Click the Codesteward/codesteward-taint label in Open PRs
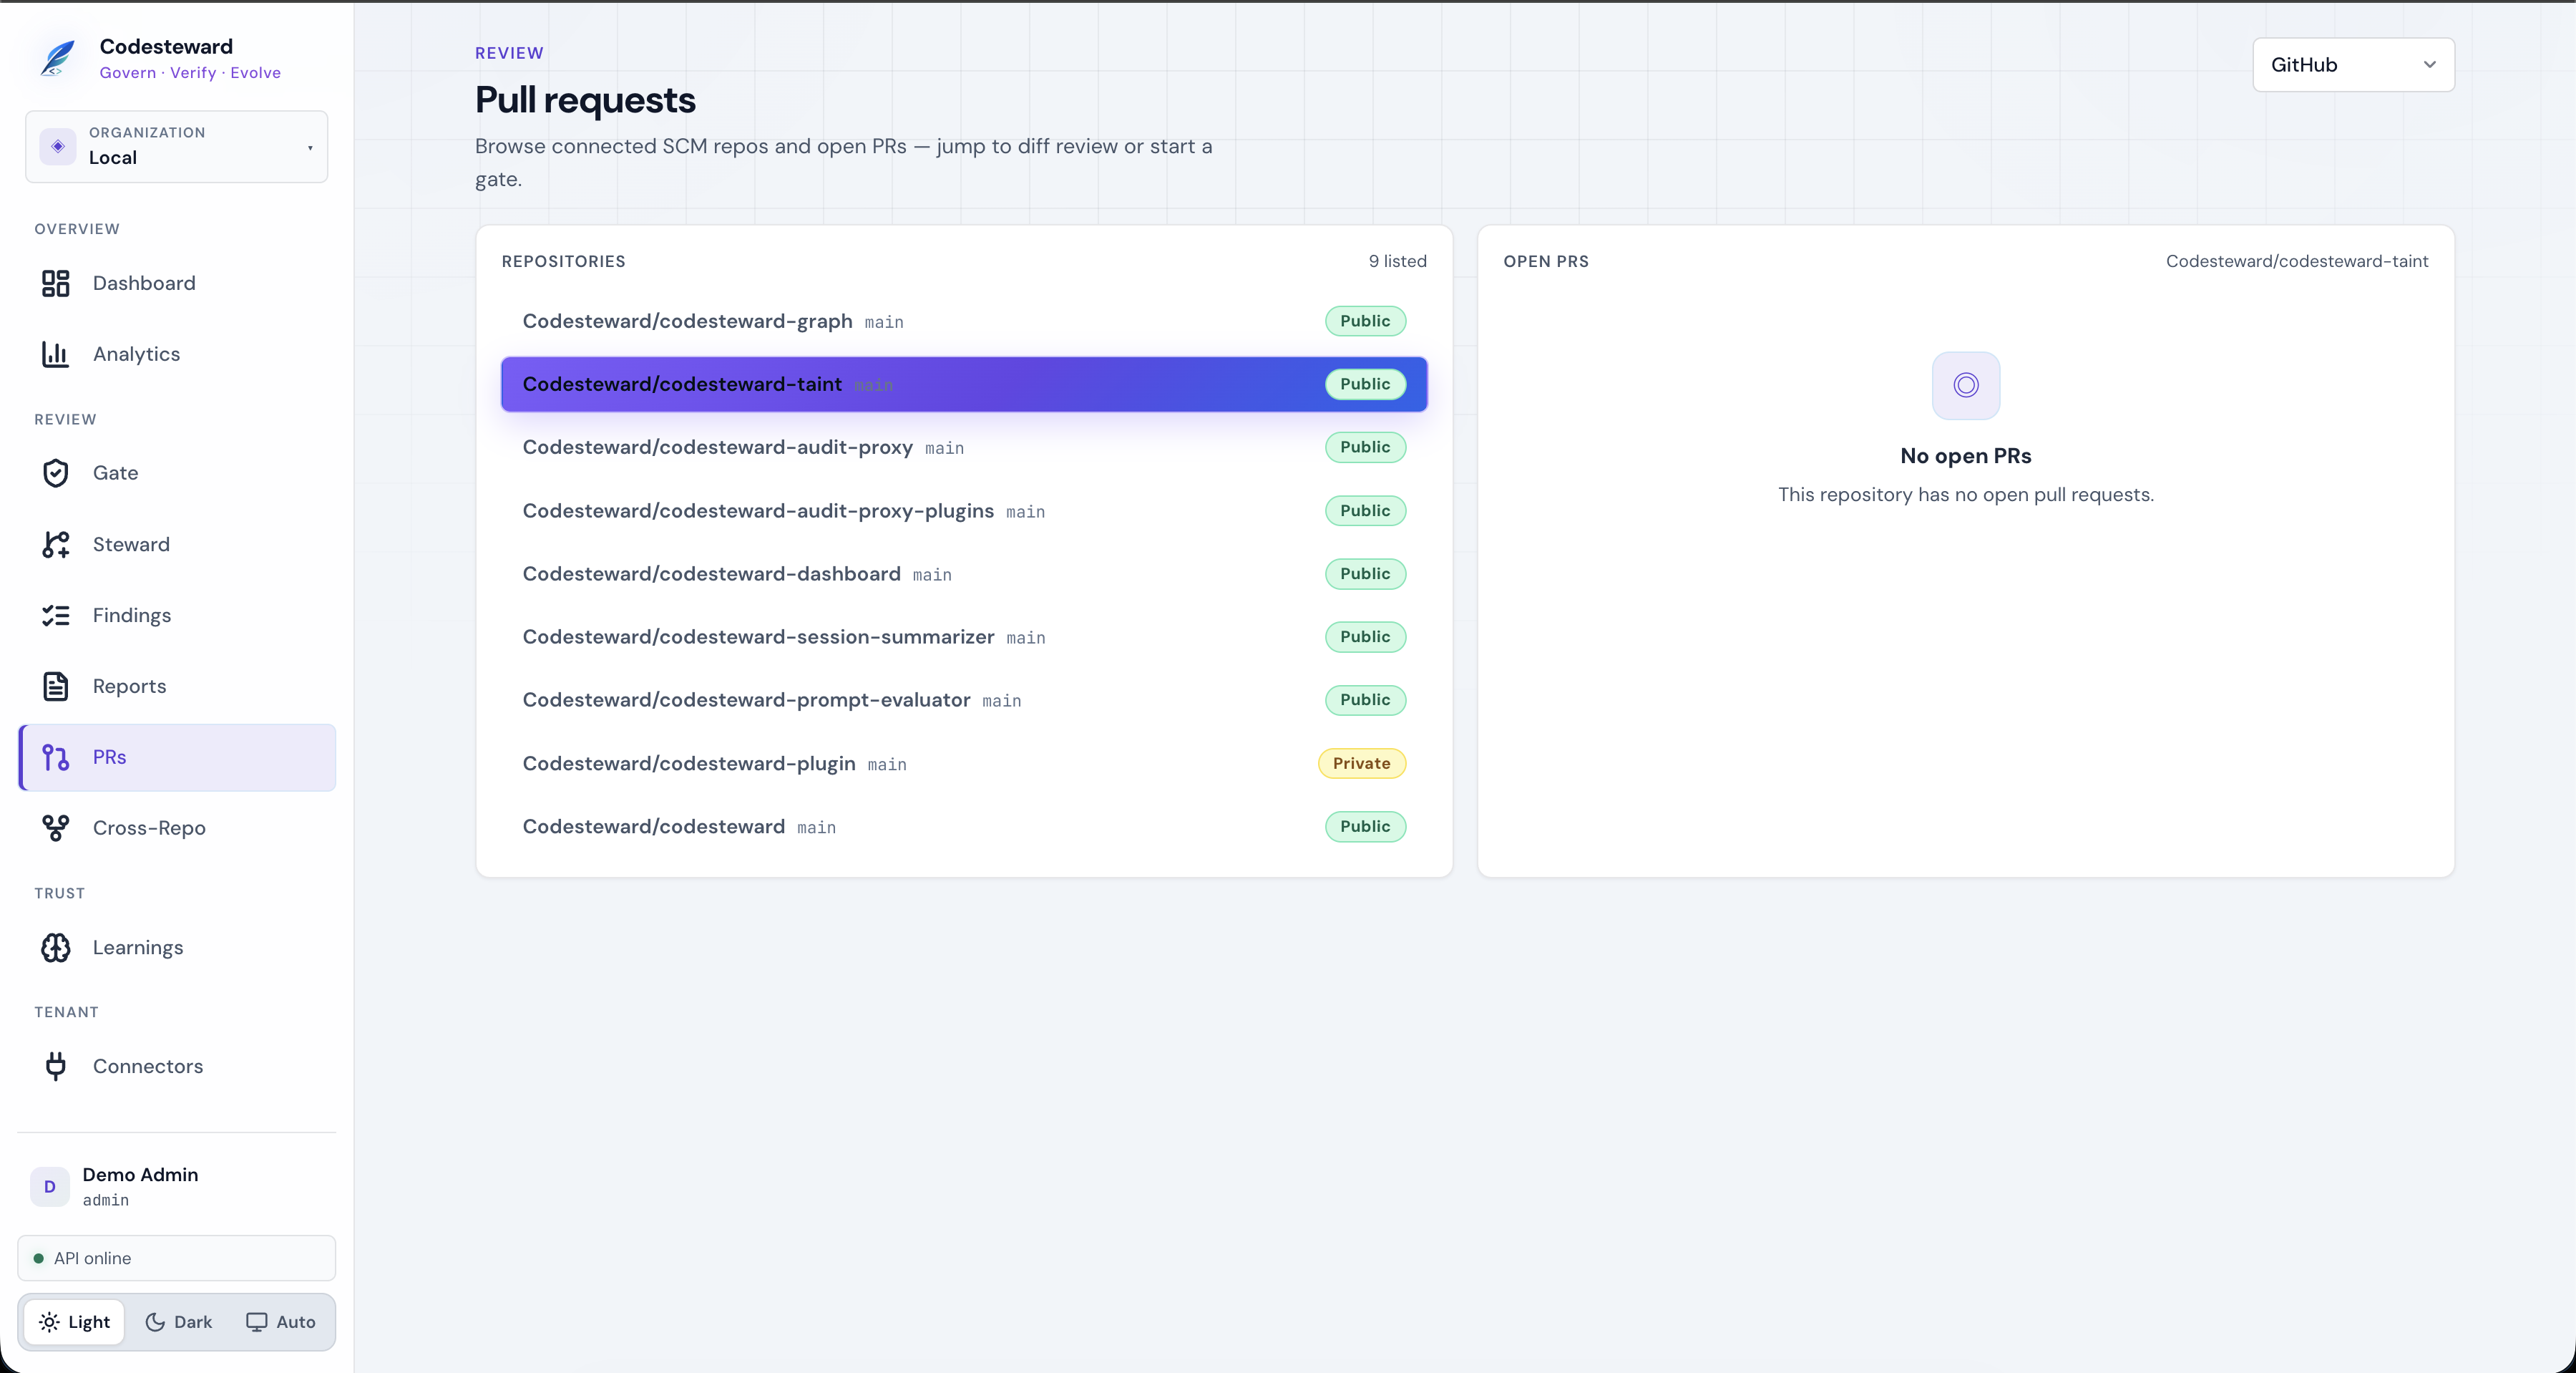 click(x=2297, y=261)
